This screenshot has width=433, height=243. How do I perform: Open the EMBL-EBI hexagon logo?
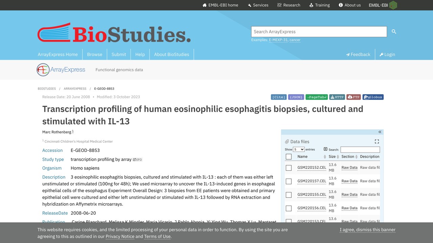393,5
